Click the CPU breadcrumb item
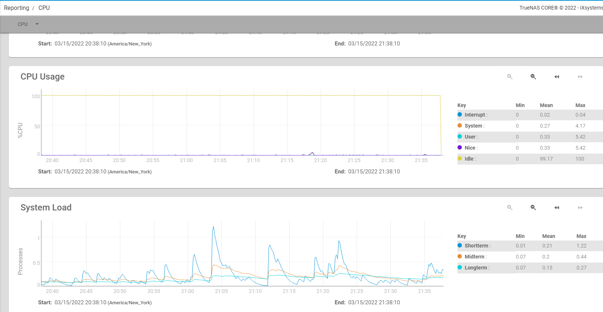The image size is (603, 312). pos(44,8)
